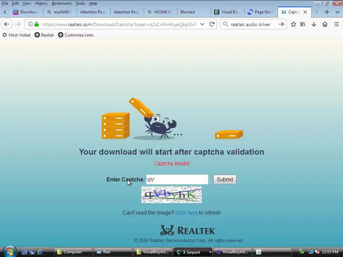Screen dimensions: 343x257
Task: Click the 'click here' refresh link
Action: pos(186,212)
